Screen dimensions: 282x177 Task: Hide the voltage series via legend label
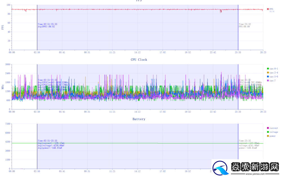pos(274,132)
